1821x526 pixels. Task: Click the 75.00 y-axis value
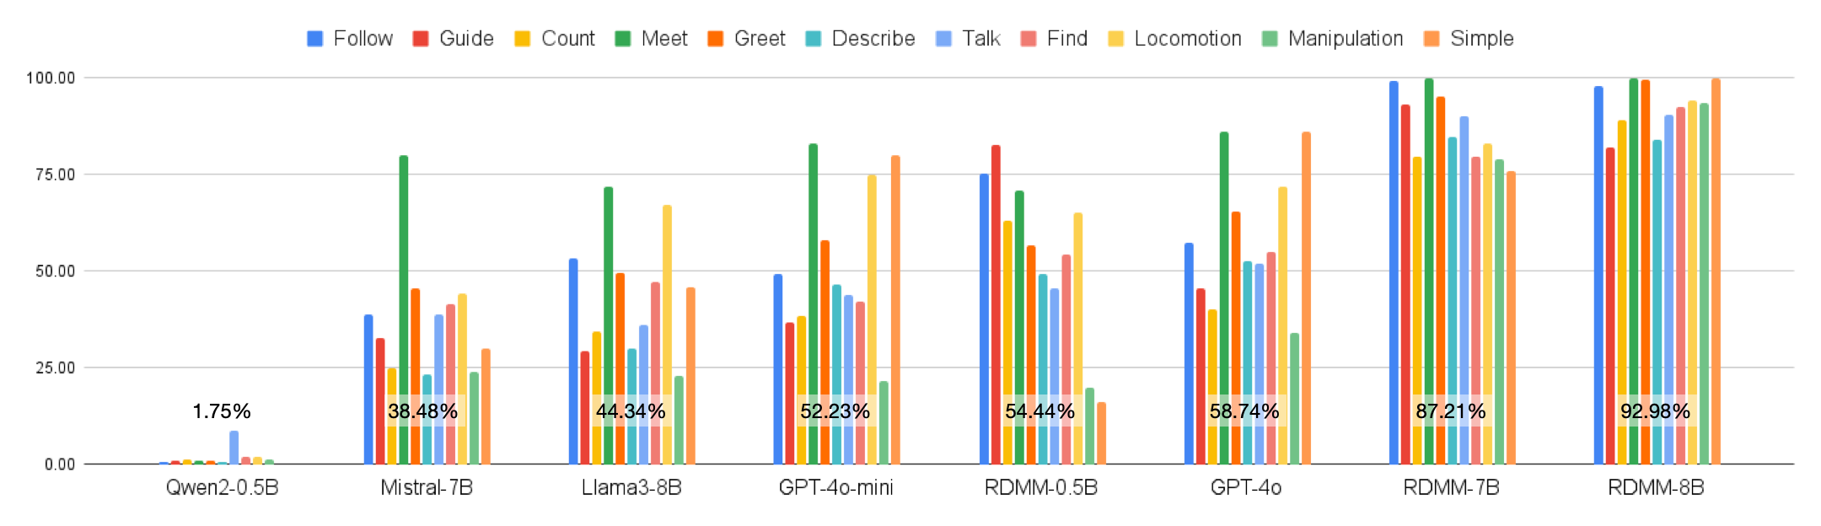tap(56, 174)
